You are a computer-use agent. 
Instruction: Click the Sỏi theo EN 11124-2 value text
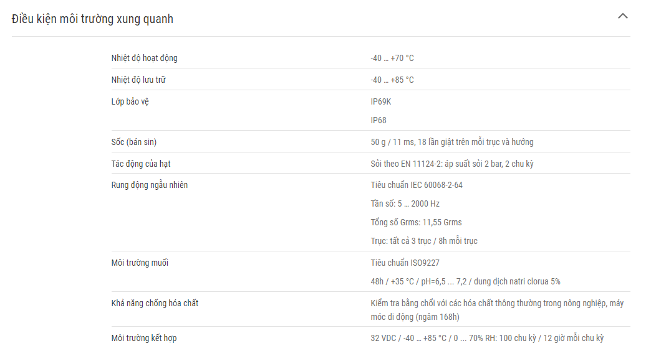(452, 164)
